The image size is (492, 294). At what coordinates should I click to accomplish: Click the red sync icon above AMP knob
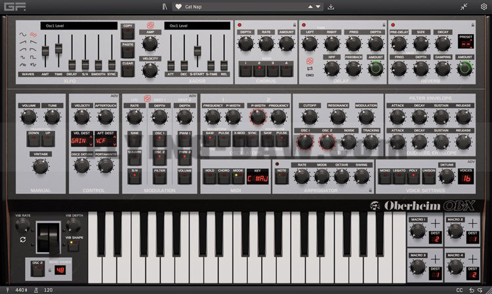tap(150, 26)
